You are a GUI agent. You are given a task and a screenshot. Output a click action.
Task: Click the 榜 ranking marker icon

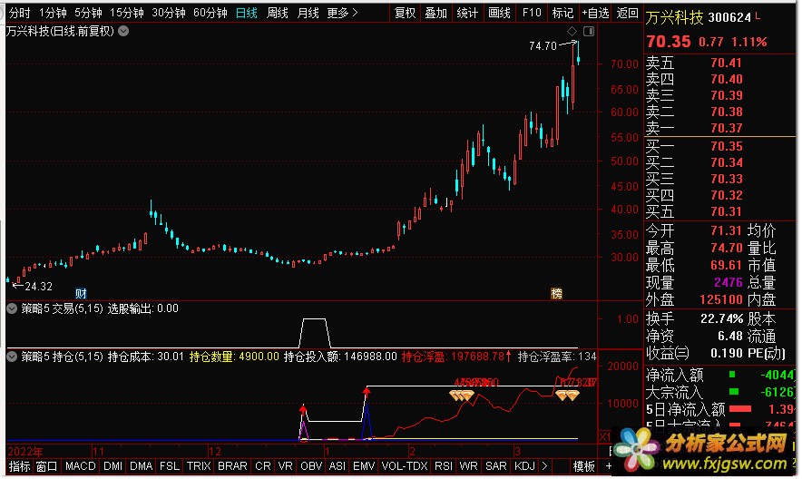(x=556, y=293)
